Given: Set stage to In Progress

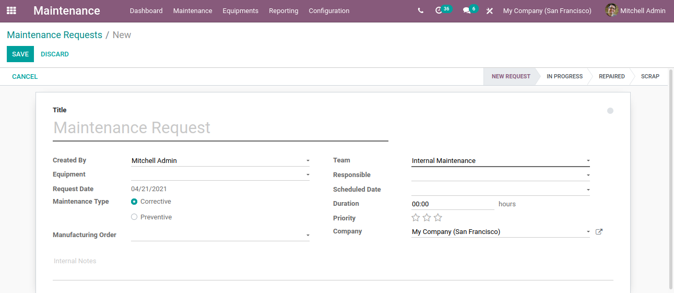Looking at the screenshot, I should point(564,76).
